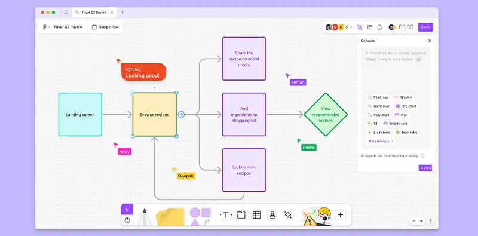Click the info icon beside AI outputs disclaimer
Viewport: 478px width, 236px height.
[422, 156]
